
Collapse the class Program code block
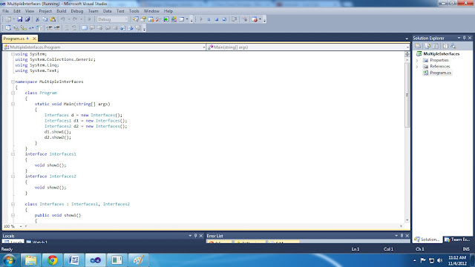(x=13, y=93)
